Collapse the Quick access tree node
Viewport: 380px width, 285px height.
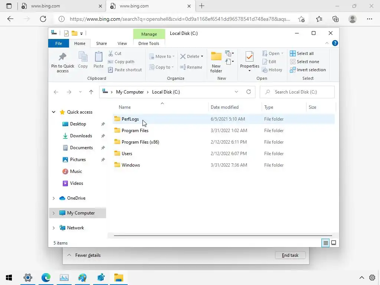click(x=53, y=112)
